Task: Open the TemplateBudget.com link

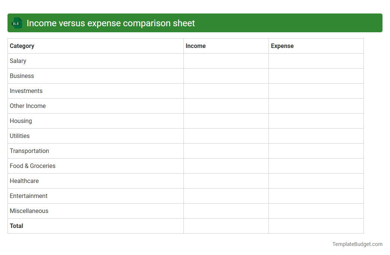Action: (357, 244)
